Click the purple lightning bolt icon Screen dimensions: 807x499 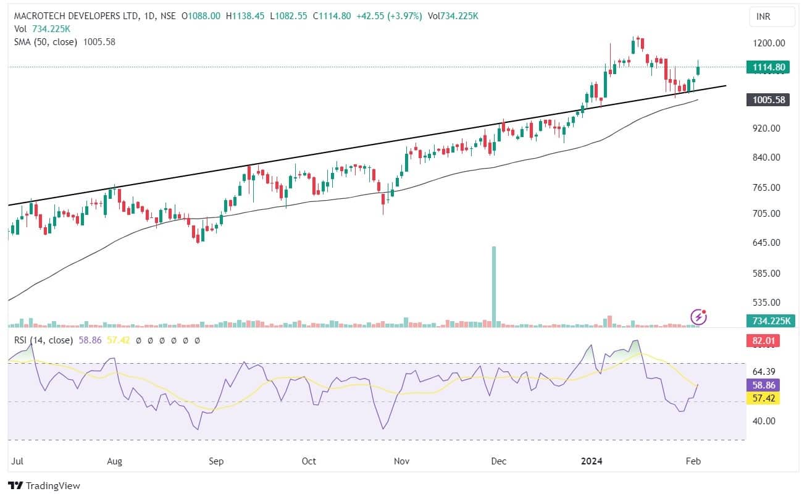[x=698, y=317]
